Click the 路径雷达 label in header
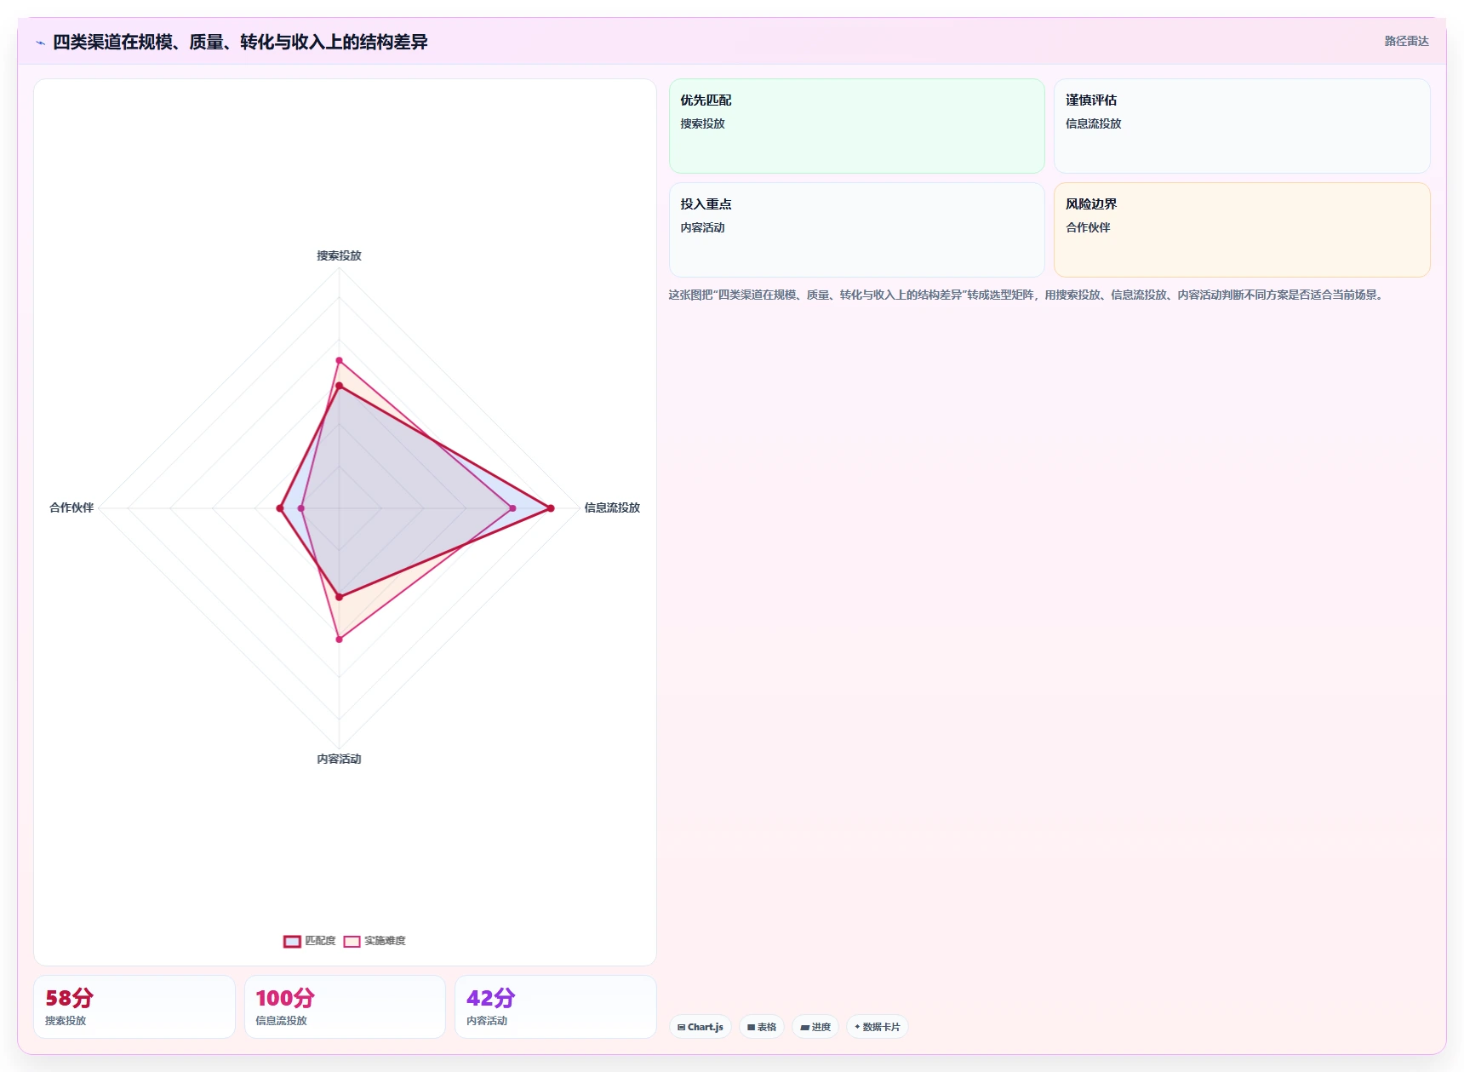 pyautogui.click(x=1406, y=41)
